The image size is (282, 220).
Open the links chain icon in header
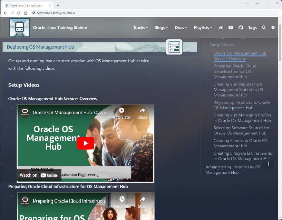[x=221, y=27]
